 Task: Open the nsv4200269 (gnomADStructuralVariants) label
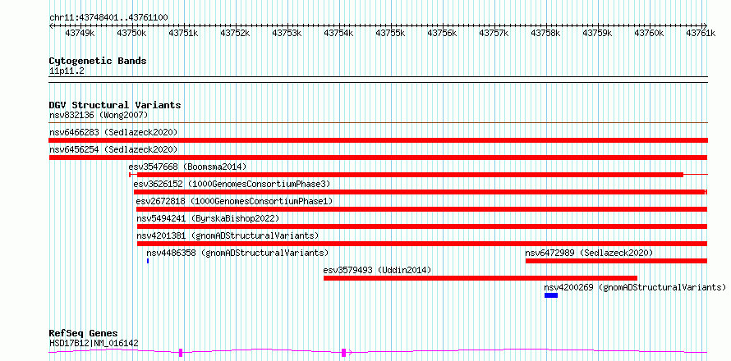point(635,287)
